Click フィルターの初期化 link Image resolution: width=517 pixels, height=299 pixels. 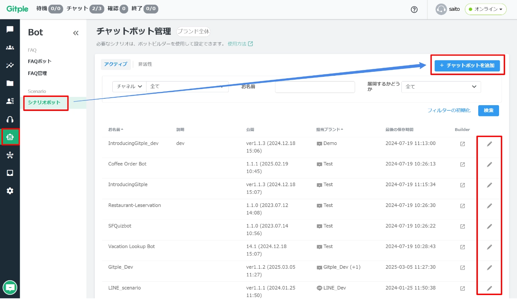coord(449,111)
